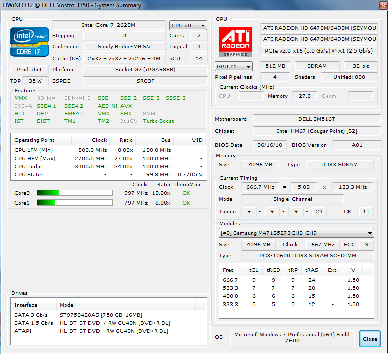
Task: Select the ST9750420AS drive row
Action: pyautogui.click(x=109, y=315)
